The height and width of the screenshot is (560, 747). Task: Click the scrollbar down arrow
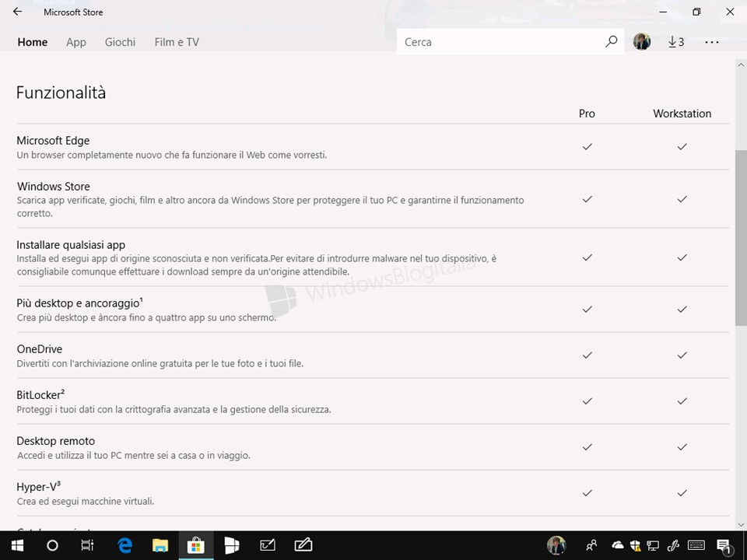741,524
